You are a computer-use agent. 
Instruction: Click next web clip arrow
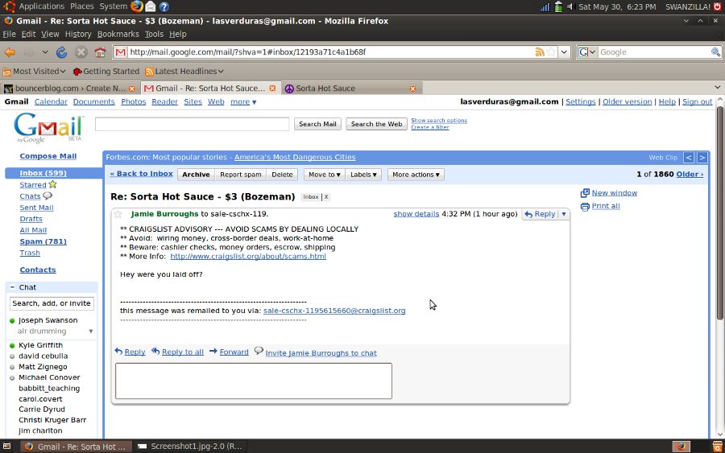point(702,158)
